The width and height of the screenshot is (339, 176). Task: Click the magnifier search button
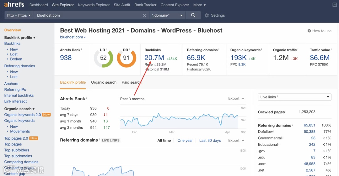coord(193,15)
